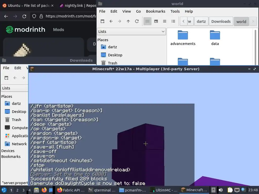Go back in the Downloads file manager
Screen dimensions: 259x194
(x=15, y=78)
